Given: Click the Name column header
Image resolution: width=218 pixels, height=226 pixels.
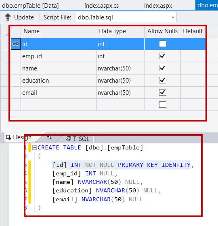Looking at the screenshot, I should coord(31,31).
